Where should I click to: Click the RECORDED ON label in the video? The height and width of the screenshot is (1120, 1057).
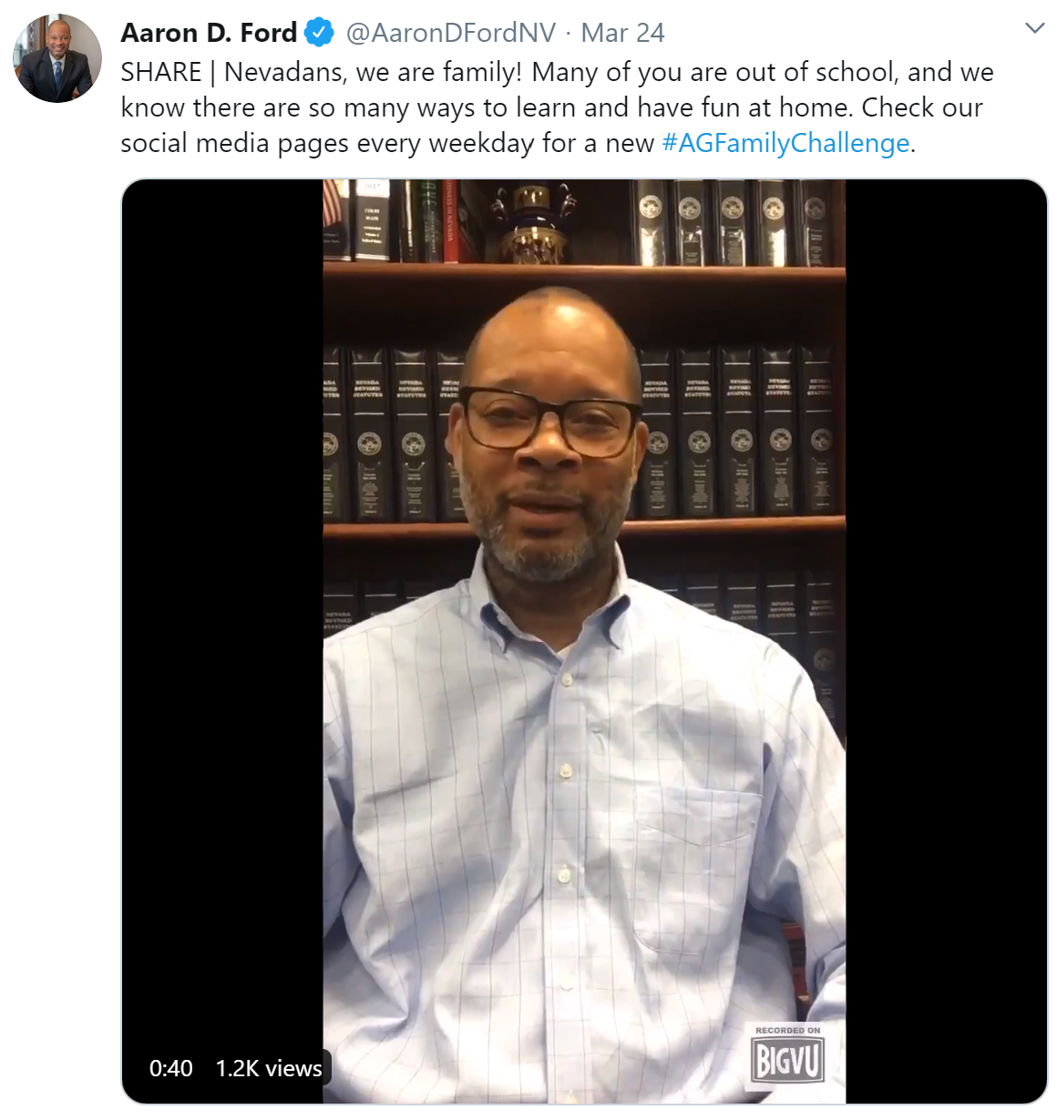coord(788,1030)
